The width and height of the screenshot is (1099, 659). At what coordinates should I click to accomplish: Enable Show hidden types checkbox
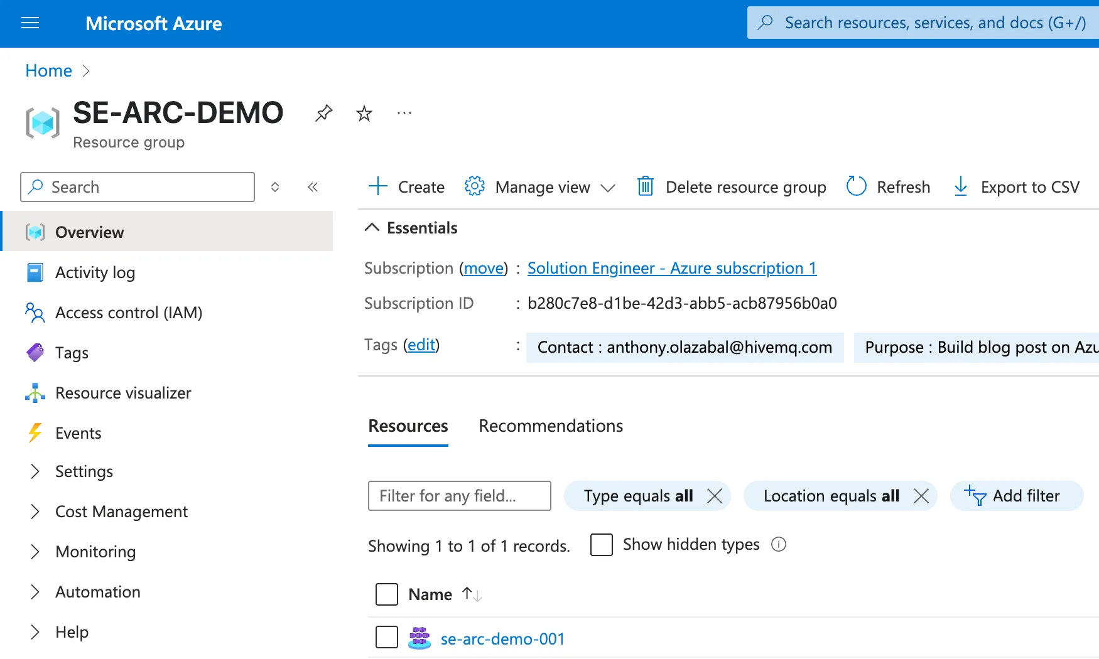click(602, 544)
